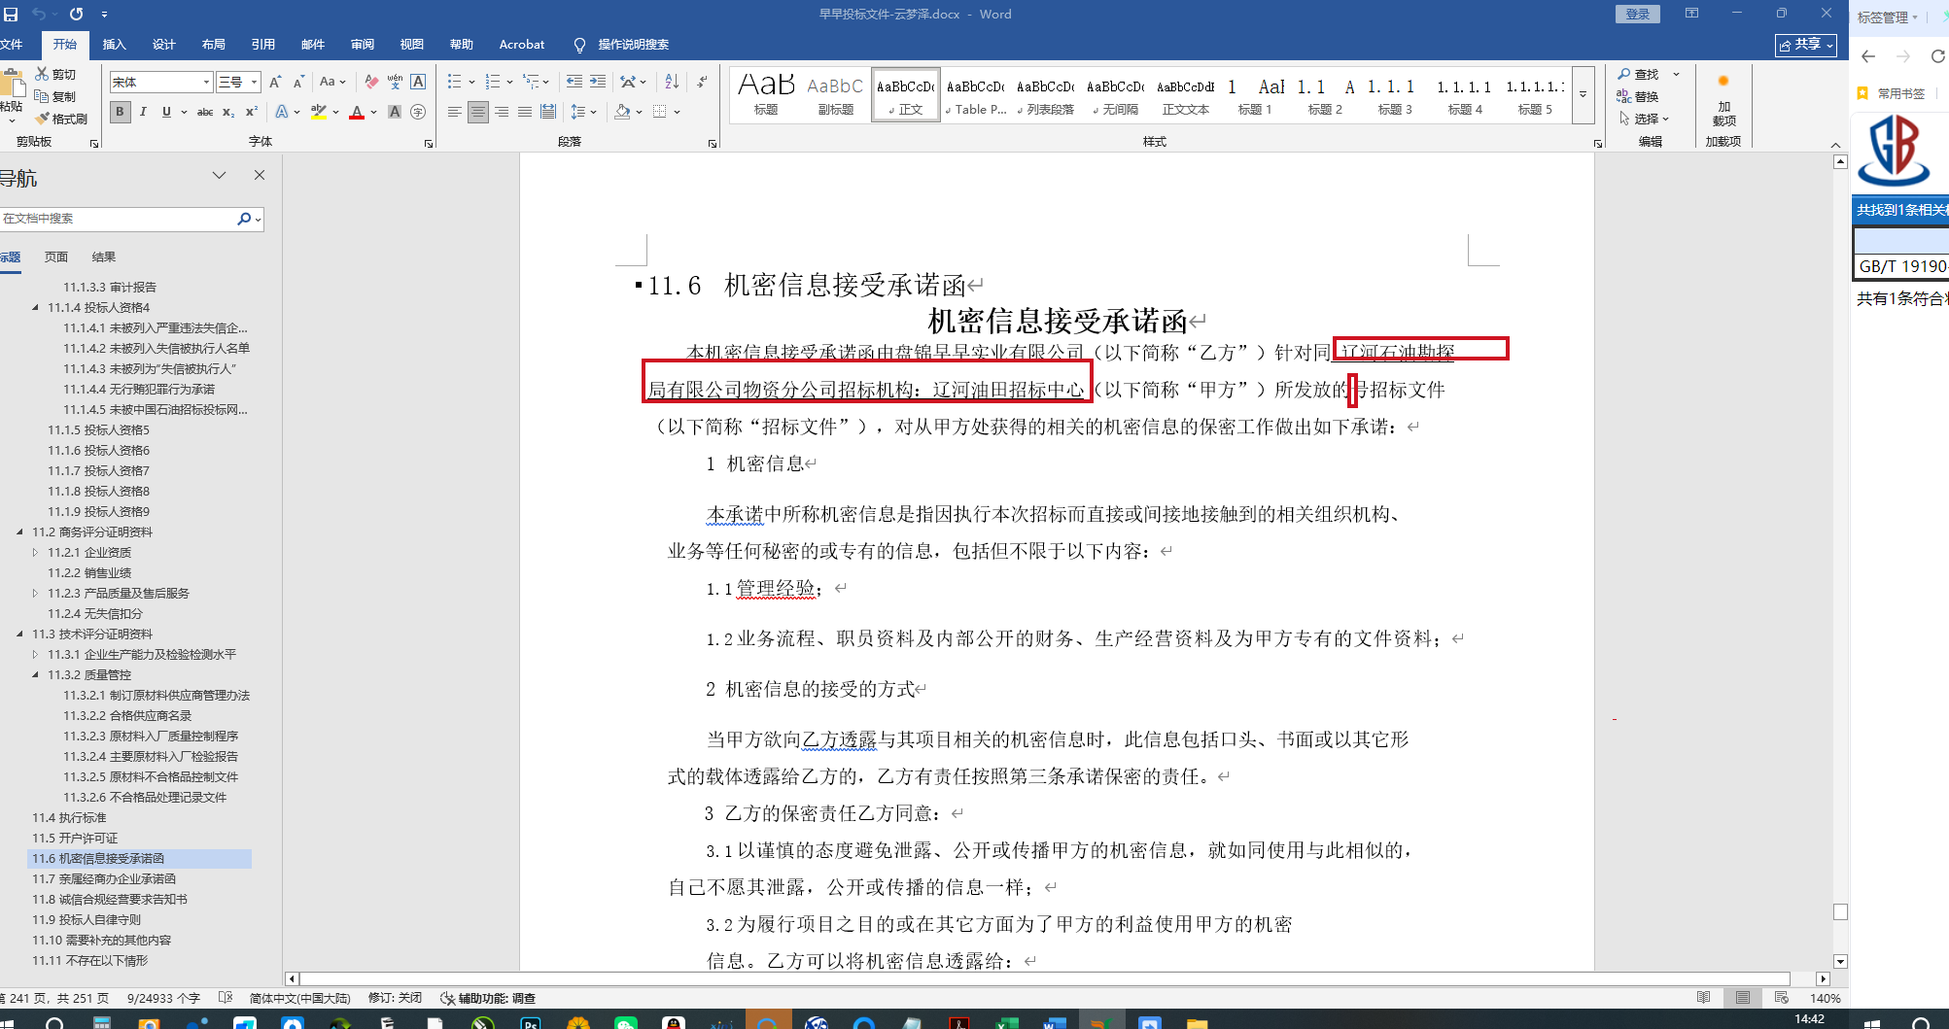This screenshot has height=1029, width=1949.
Task: Click the clear formatting eraser icon
Action: [371, 82]
